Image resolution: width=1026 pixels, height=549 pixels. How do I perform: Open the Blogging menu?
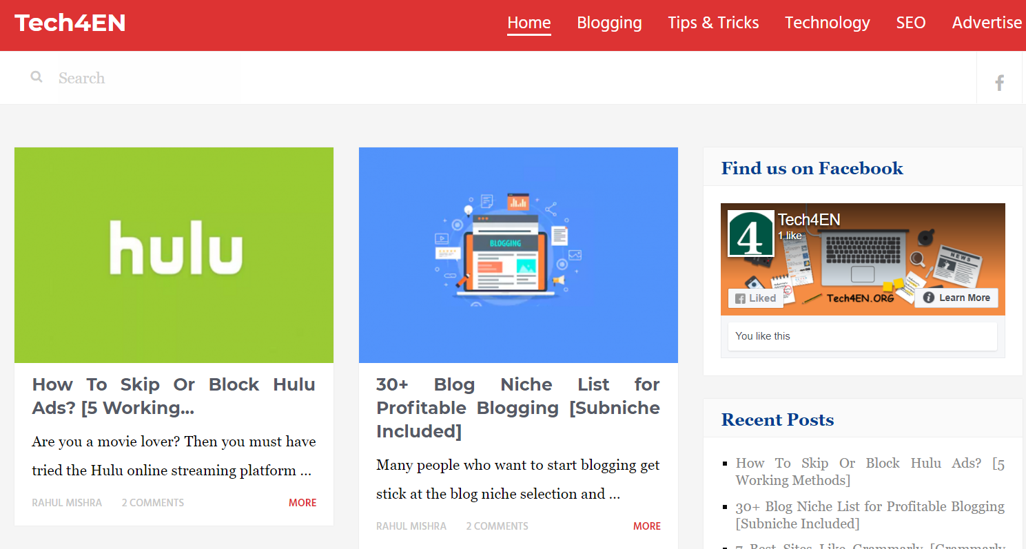click(610, 23)
